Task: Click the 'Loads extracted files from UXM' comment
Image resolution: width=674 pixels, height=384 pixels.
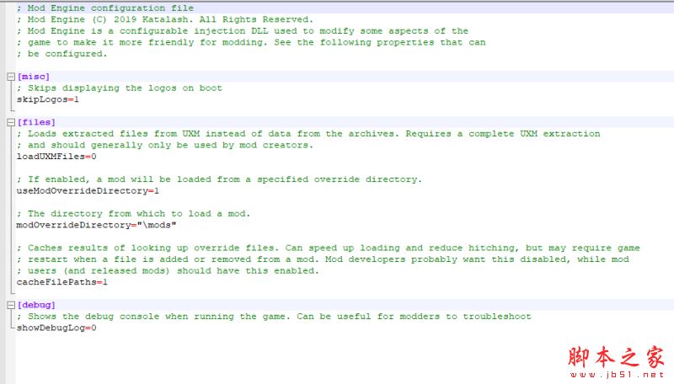Action: [308, 134]
